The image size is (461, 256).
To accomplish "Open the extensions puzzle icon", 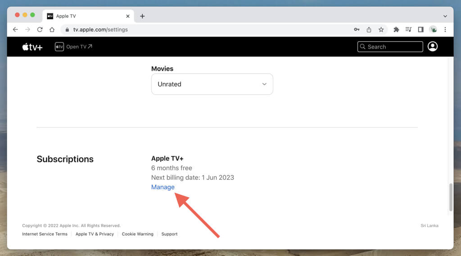I will [x=396, y=29].
